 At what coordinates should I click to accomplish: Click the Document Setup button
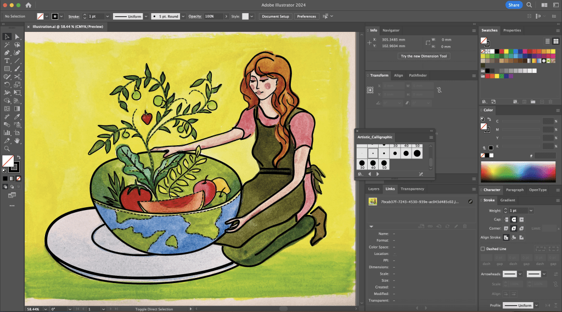point(275,16)
